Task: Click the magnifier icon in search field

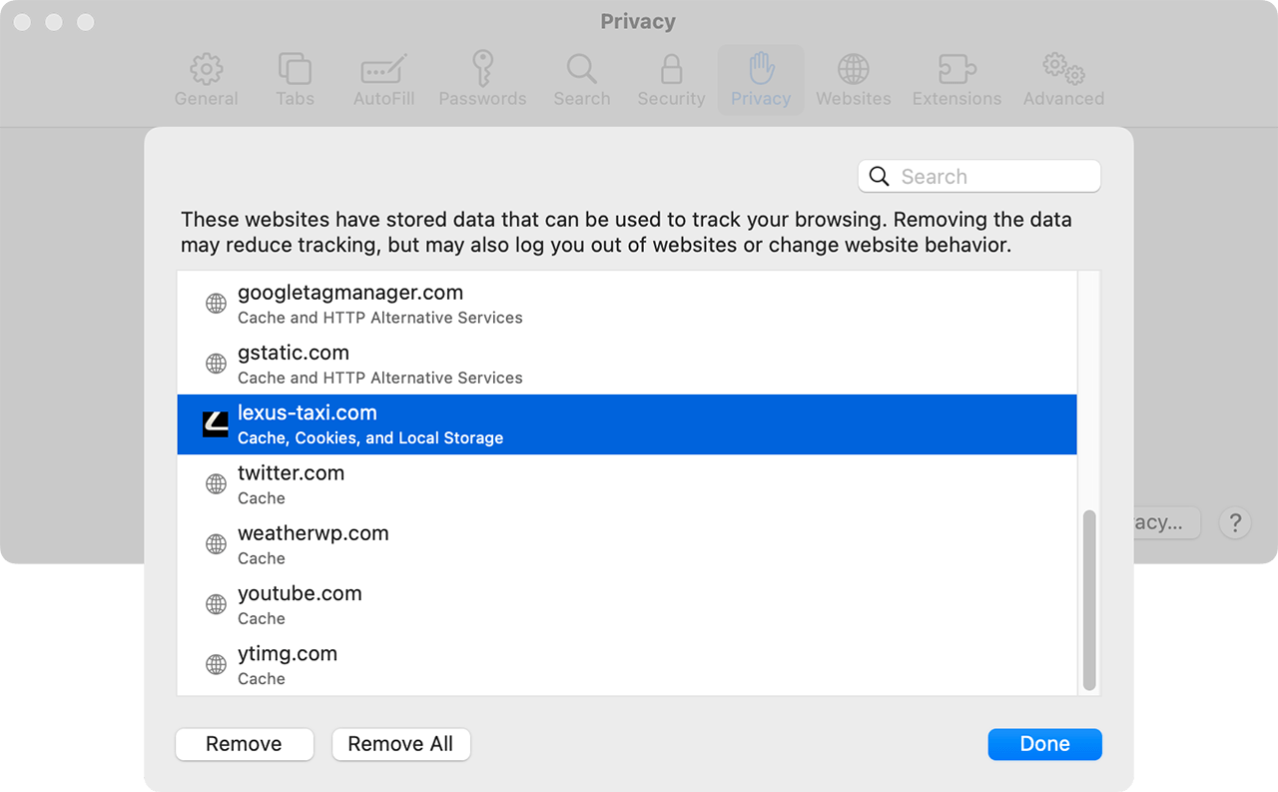Action: pos(879,177)
